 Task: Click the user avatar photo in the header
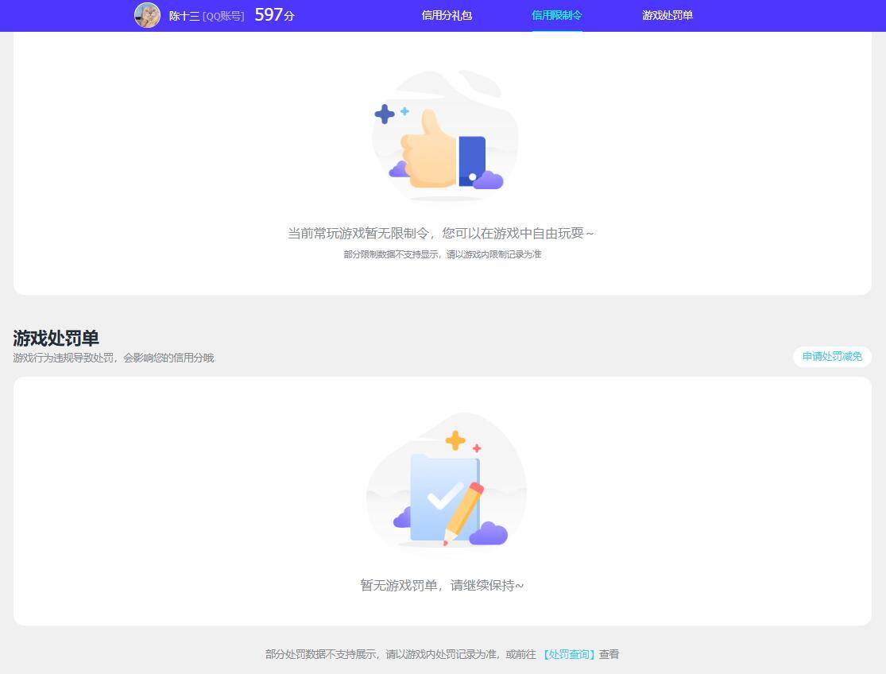pos(148,15)
